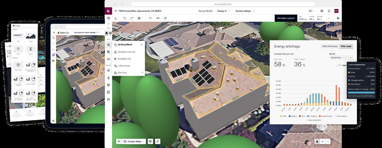Click the undo arrow in main toolbar
Screen dimensions: 382x148
(124, 18)
